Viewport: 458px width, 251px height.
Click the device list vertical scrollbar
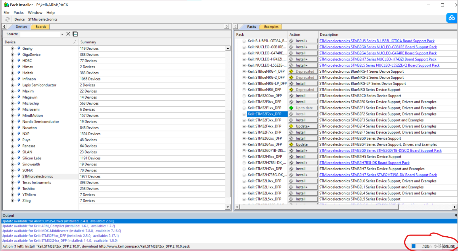(228, 154)
